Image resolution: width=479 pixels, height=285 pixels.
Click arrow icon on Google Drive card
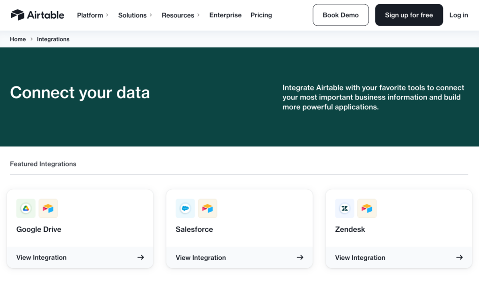pyautogui.click(x=140, y=257)
